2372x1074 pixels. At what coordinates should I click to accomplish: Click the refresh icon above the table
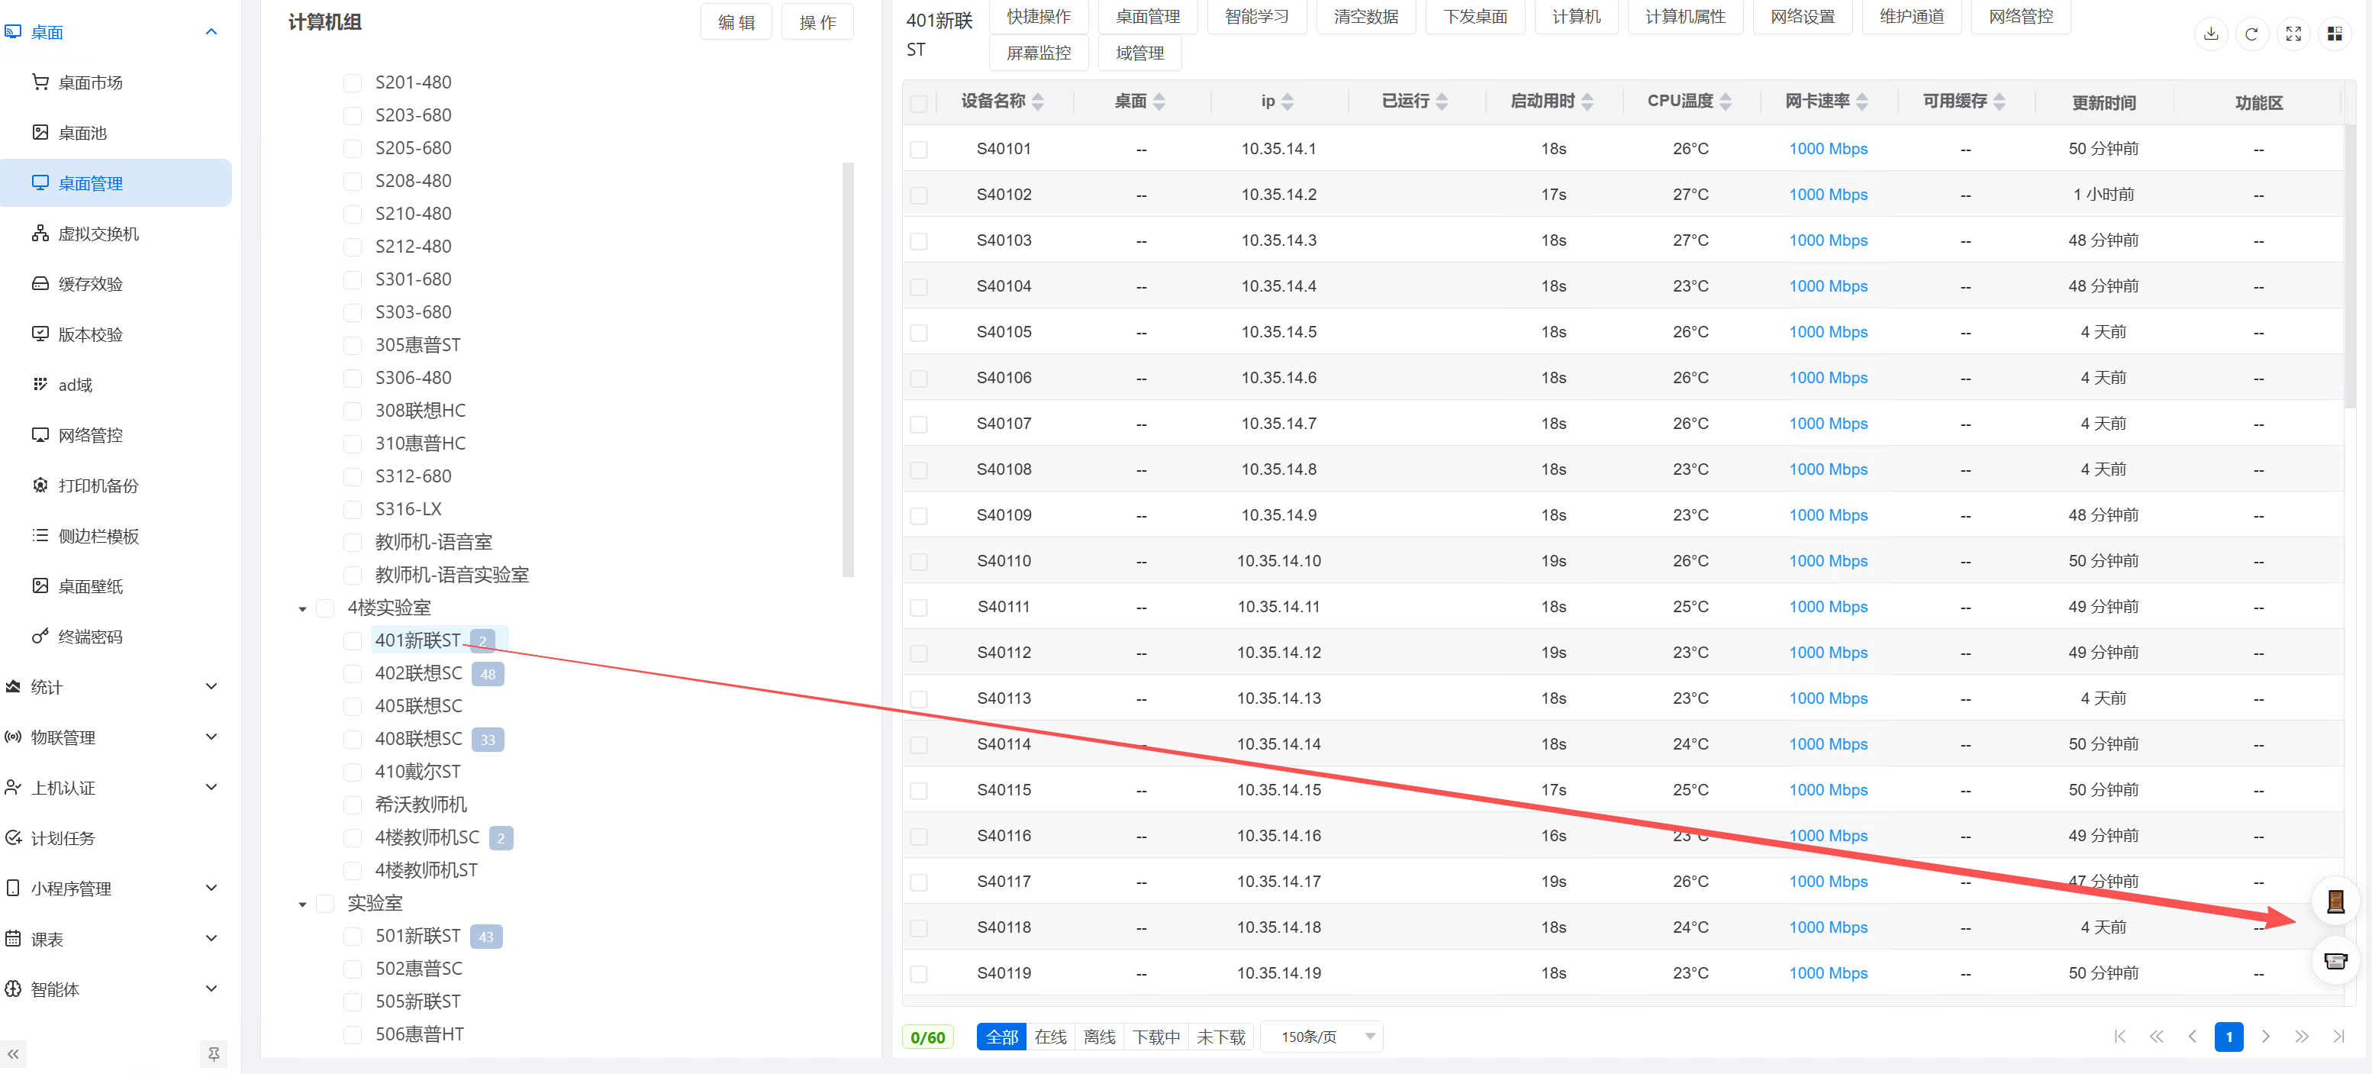(x=2251, y=34)
